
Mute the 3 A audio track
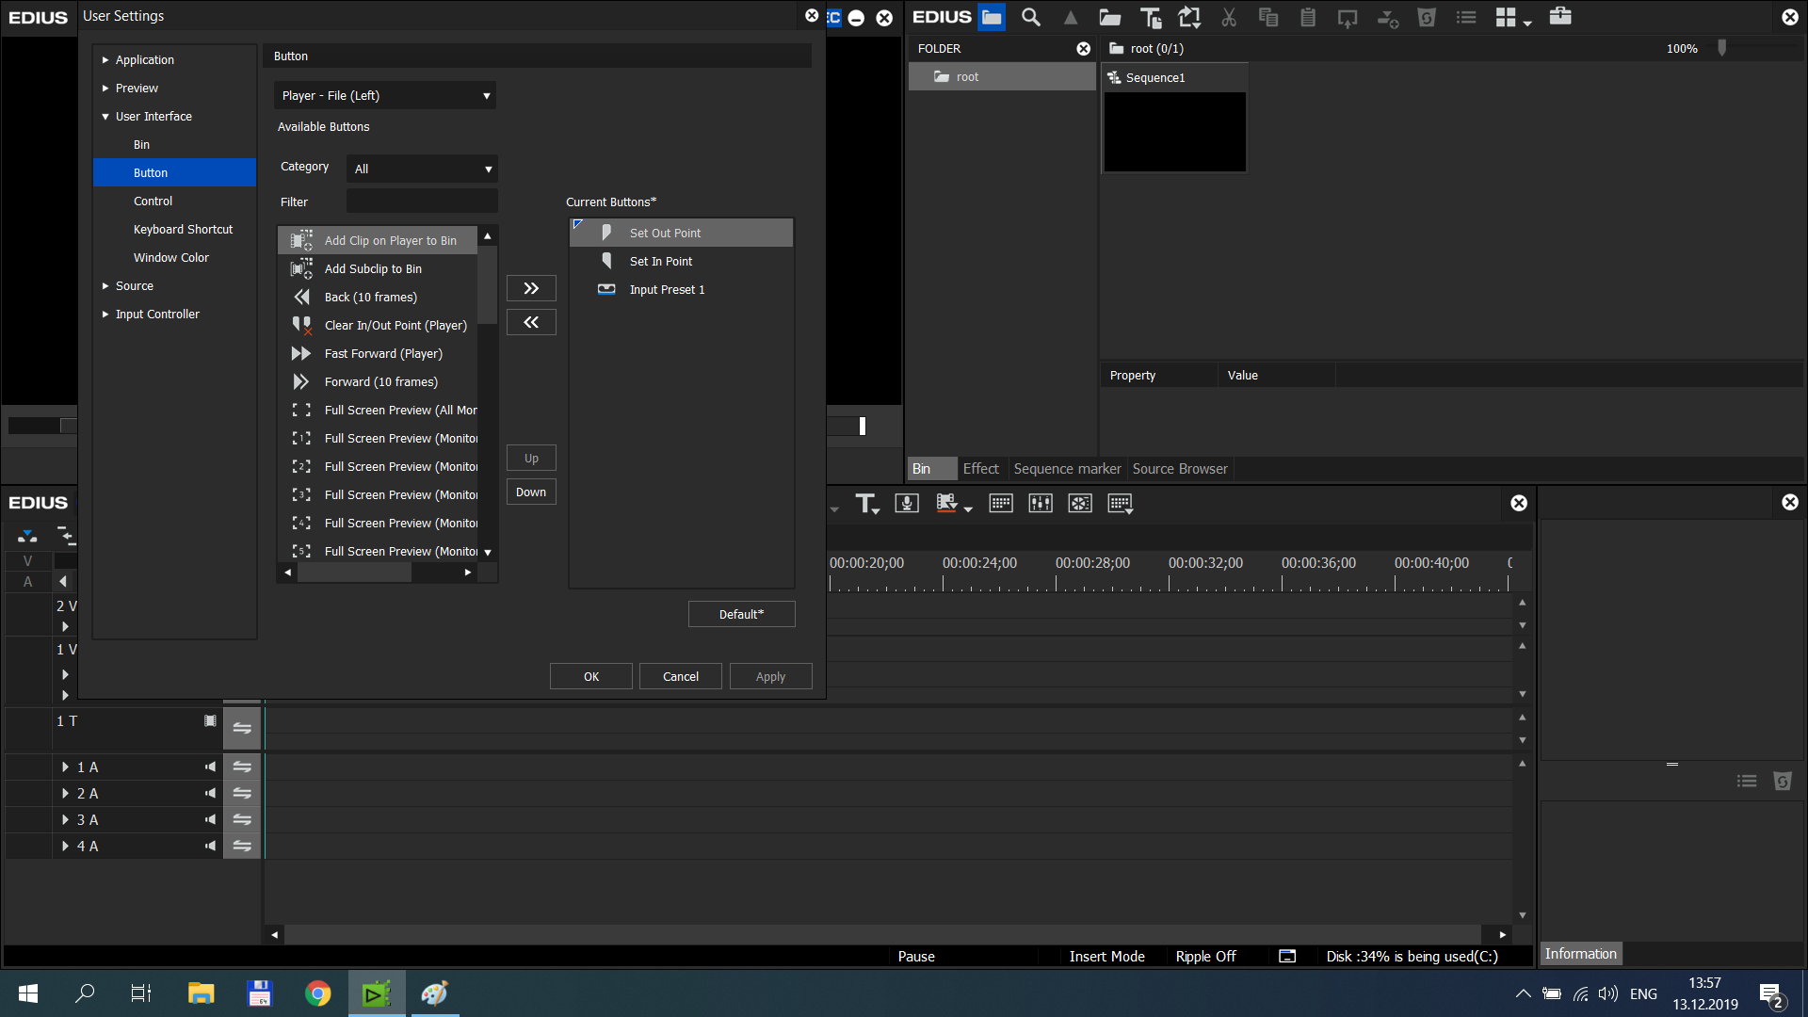coord(210,820)
